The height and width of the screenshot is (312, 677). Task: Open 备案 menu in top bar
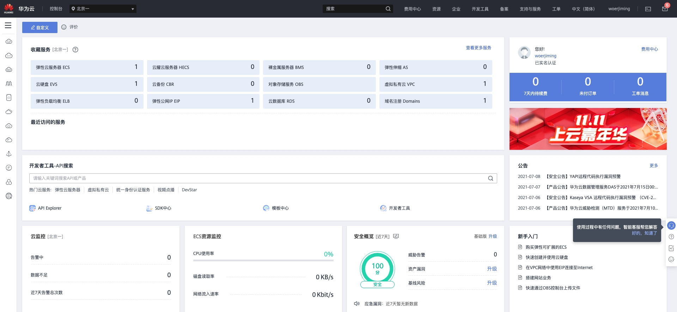coord(504,9)
